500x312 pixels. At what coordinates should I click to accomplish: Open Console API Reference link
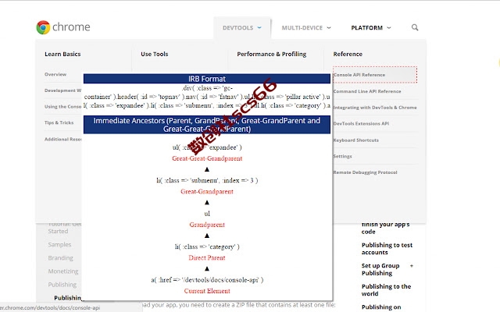(359, 75)
